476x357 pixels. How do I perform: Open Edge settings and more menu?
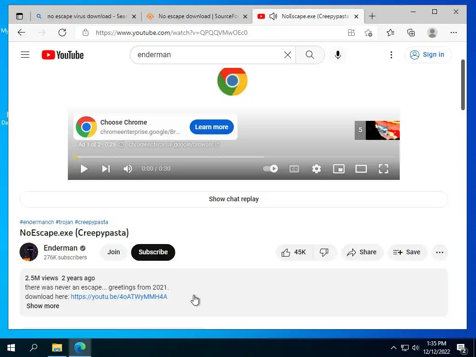(454, 33)
